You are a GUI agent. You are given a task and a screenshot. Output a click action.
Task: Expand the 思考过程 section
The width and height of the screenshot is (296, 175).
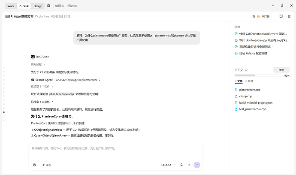(x=38, y=65)
